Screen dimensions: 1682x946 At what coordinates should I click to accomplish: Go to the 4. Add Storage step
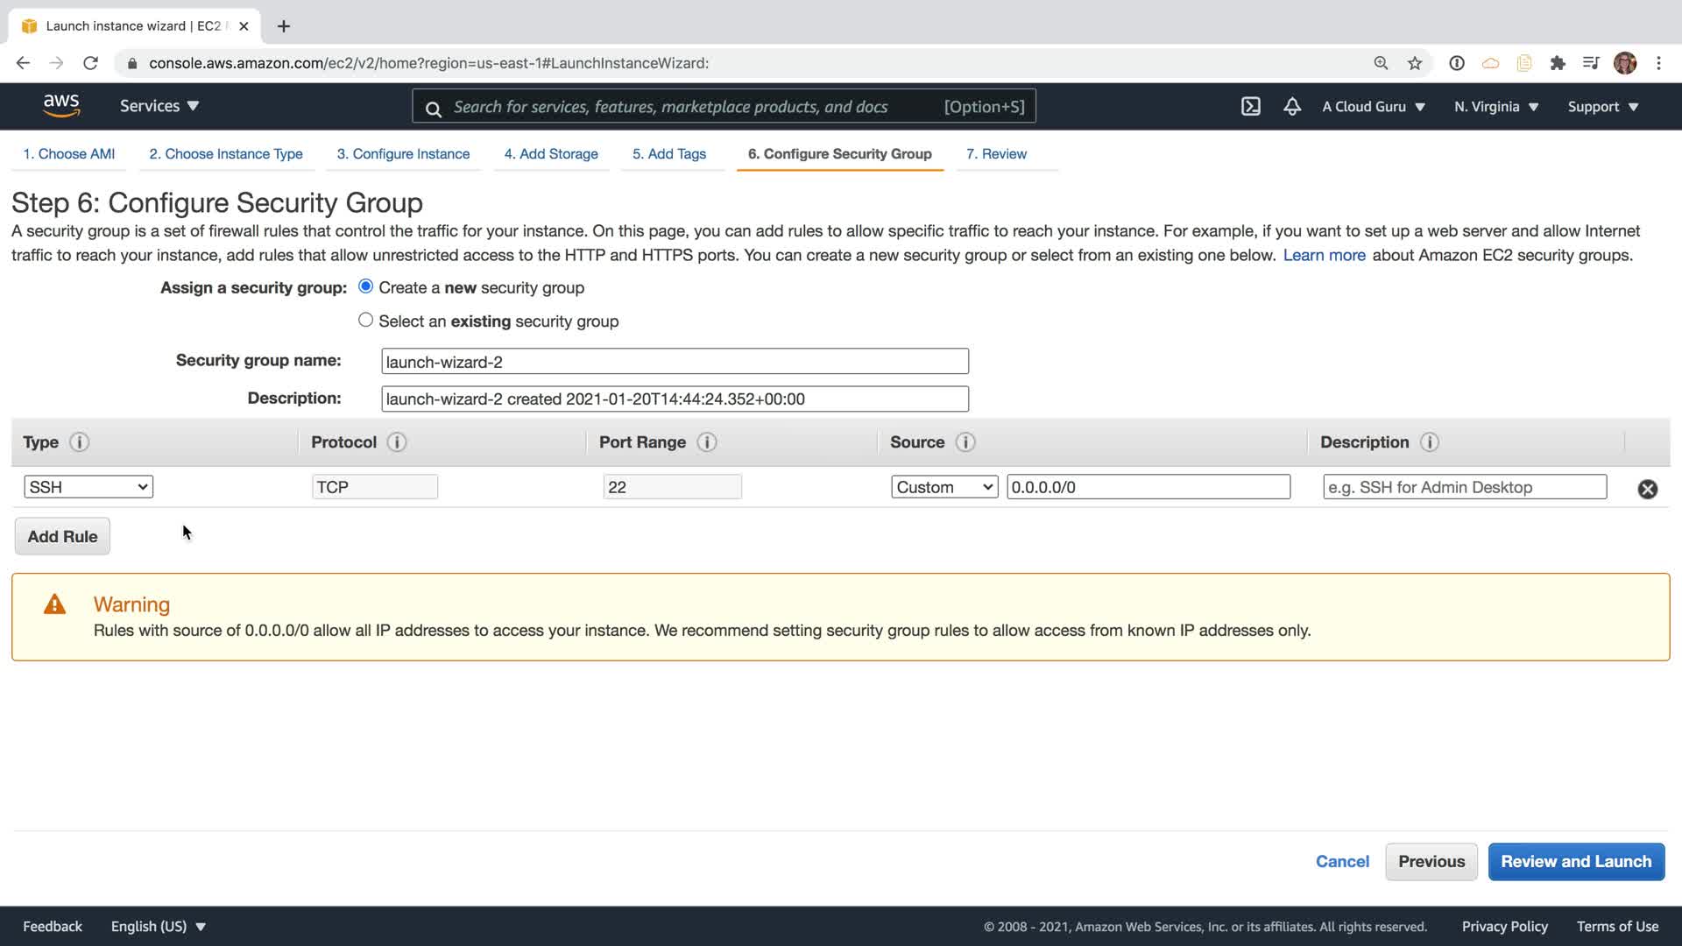[x=550, y=154]
